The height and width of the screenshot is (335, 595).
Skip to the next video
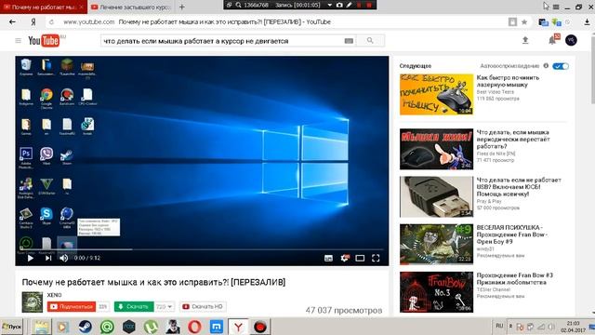(x=48, y=259)
